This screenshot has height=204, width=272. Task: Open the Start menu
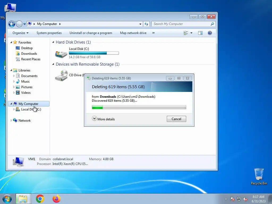(x=7, y=199)
